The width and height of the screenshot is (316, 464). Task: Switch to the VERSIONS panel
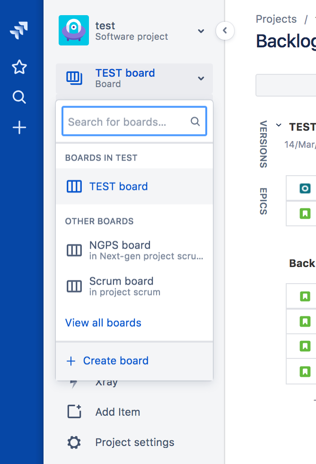(263, 145)
